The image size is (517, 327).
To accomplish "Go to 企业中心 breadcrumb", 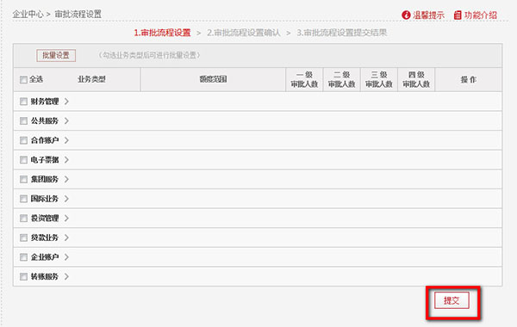I will 28,14.
